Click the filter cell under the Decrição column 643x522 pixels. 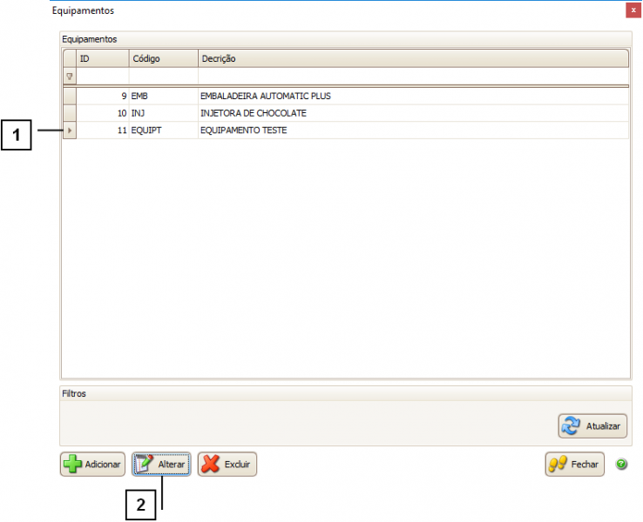click(x=413, y=77)
